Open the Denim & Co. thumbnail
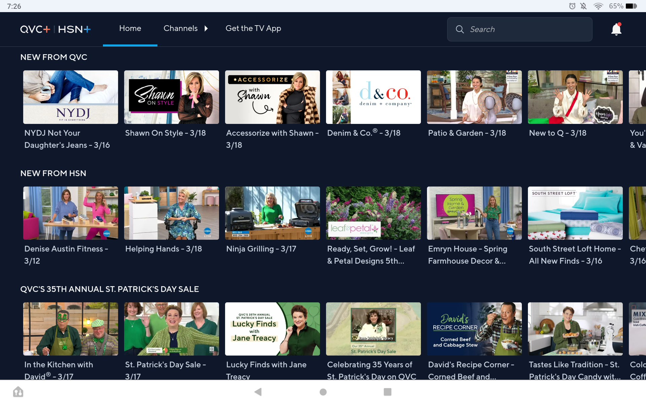Viewport: 646px width, 404px height. (373, 97)
